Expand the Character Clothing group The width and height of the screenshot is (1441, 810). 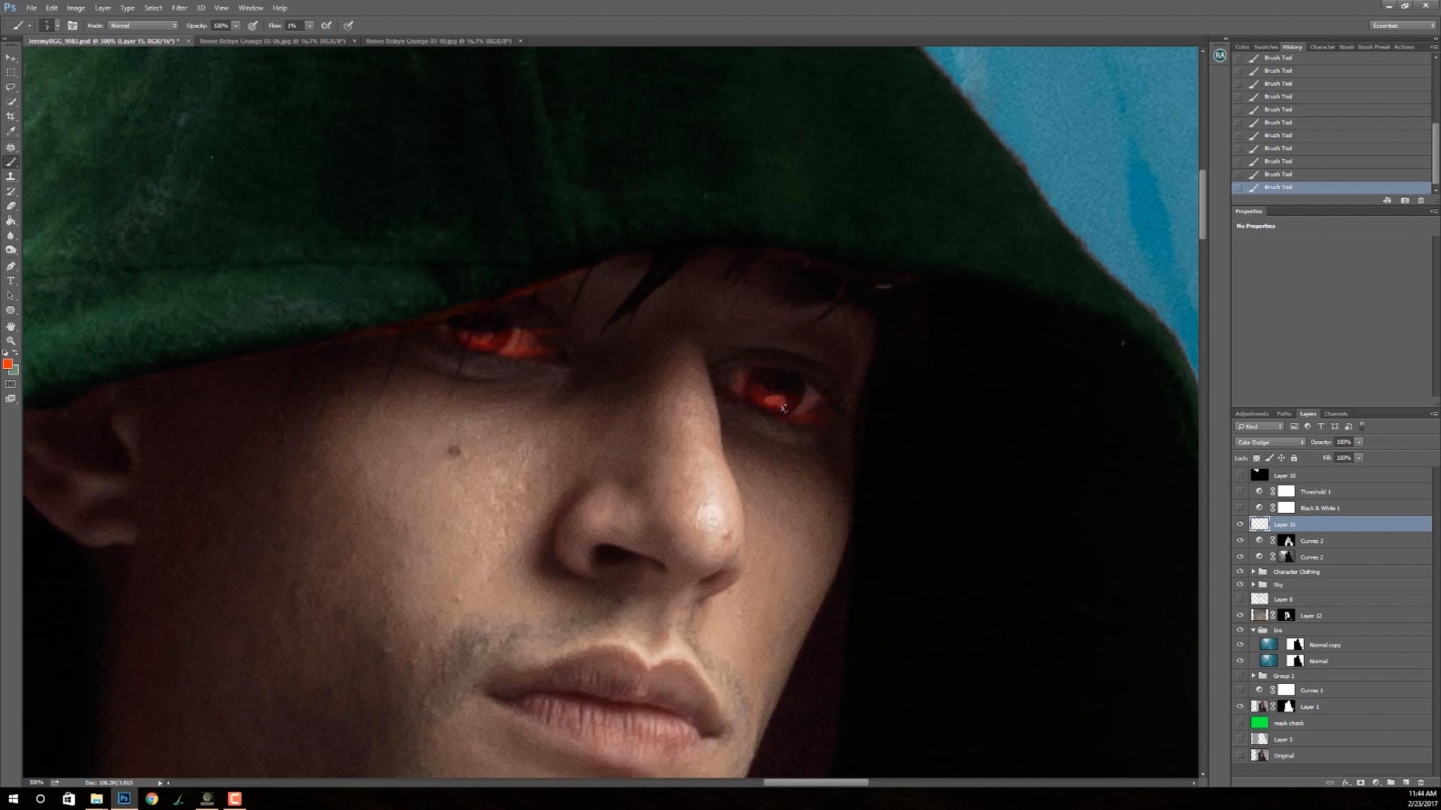pyautogui.click(x=1253, y=572)
